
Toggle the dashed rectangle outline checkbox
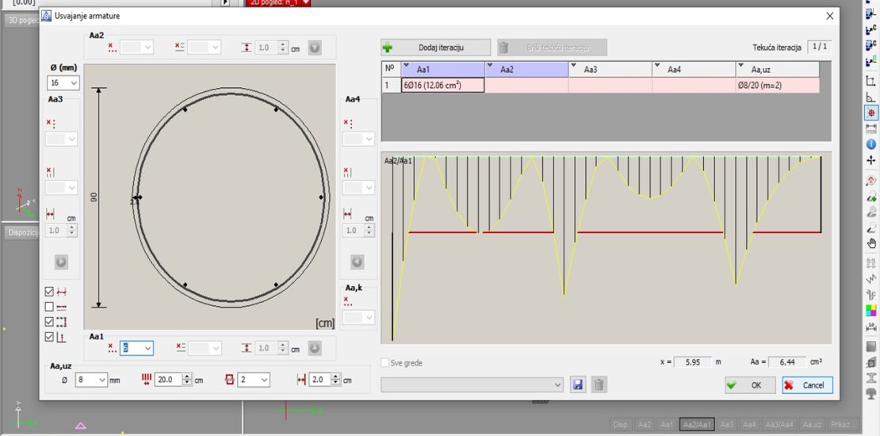click(x=50, y=322)
